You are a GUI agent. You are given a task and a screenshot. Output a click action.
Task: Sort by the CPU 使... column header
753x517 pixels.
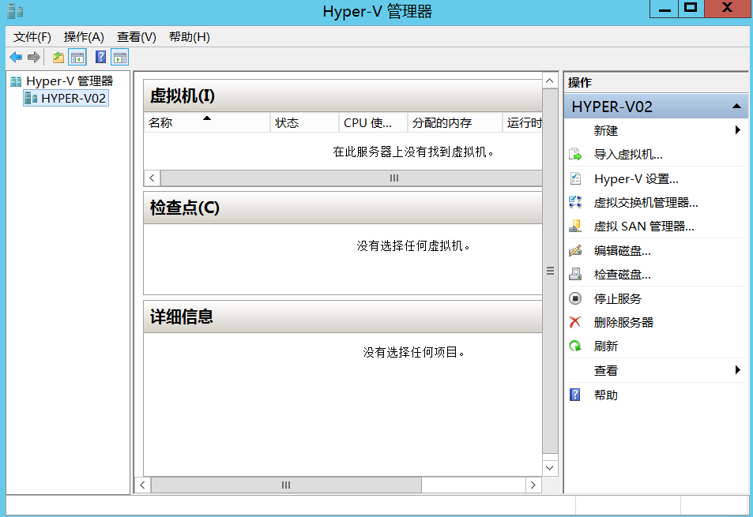pos(373,123)
